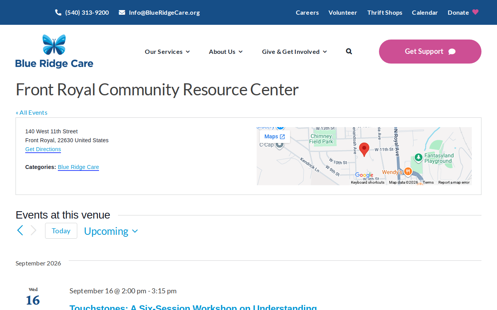Click the phone handset icon
The image size is (497, 310).
tap(58, 12)
